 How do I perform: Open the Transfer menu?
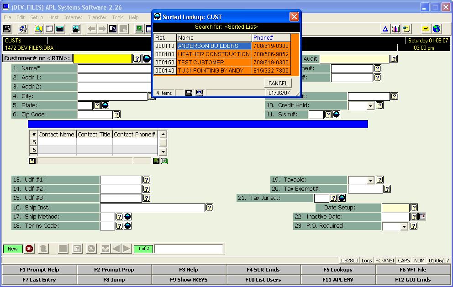click(x=97, y=17)
